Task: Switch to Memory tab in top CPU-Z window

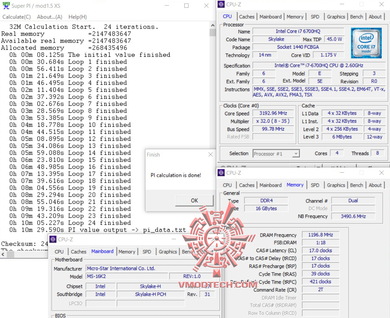Action: coord(295,17)
